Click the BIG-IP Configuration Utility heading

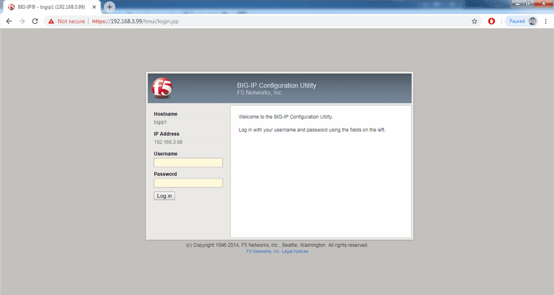pyautogui.click(x=276, y=85)
